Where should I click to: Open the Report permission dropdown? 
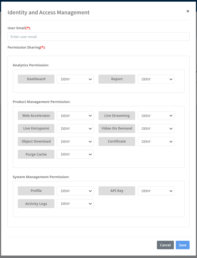click(x=156, y=79)
